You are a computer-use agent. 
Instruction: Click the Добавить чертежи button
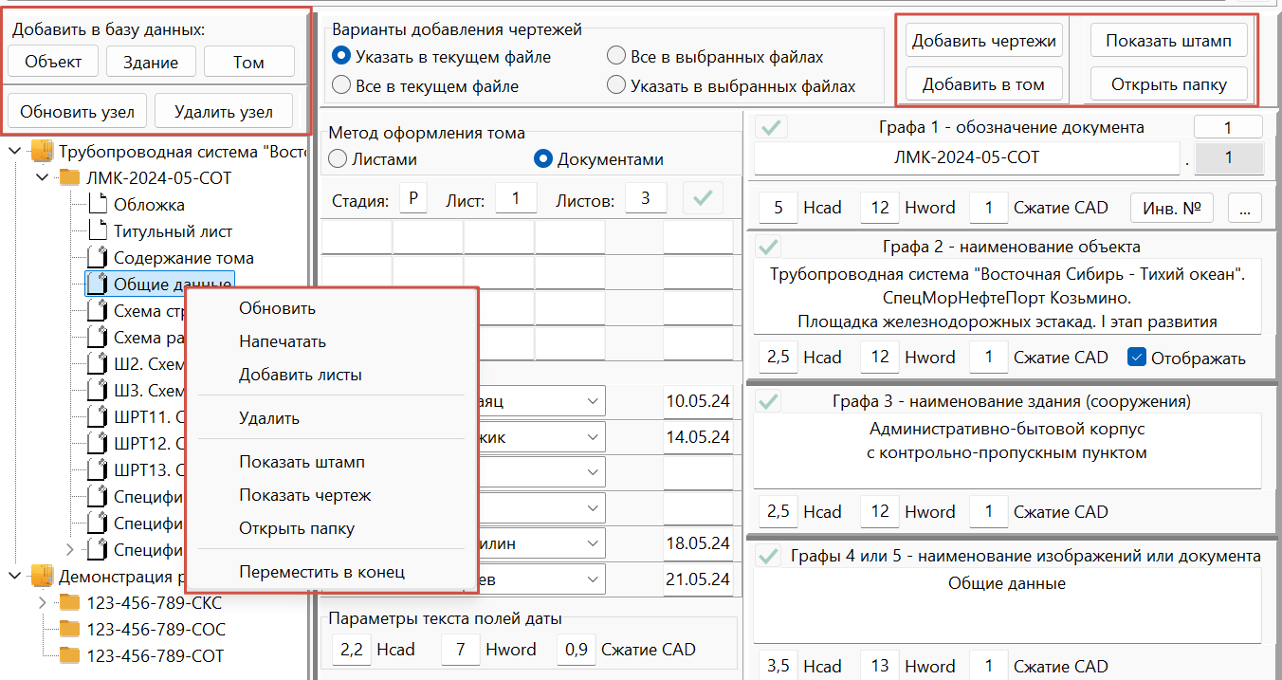(984, 41)
